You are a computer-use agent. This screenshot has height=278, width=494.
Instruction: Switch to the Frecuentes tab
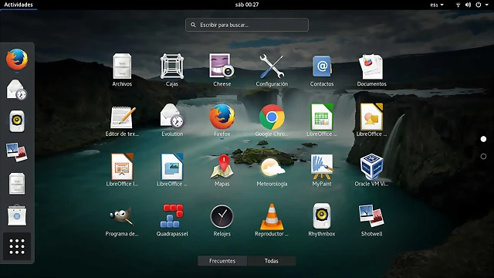(x=222, y=261)
